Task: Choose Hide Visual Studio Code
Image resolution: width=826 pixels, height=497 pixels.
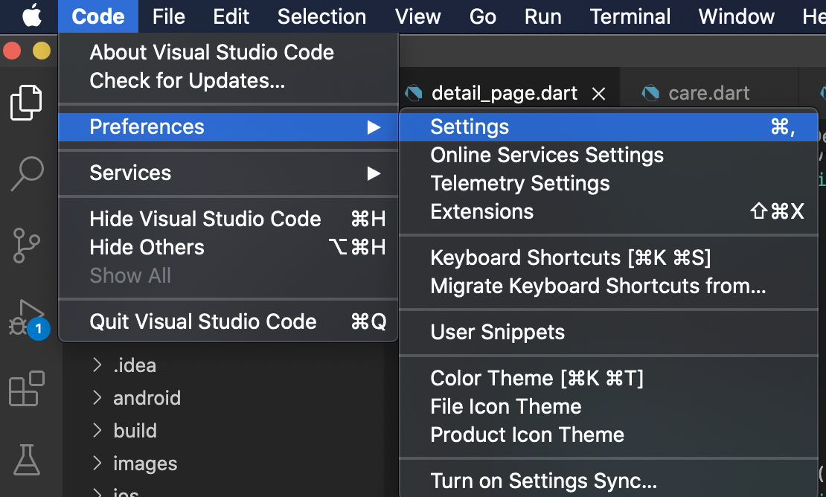Action: tap(228, 219)
